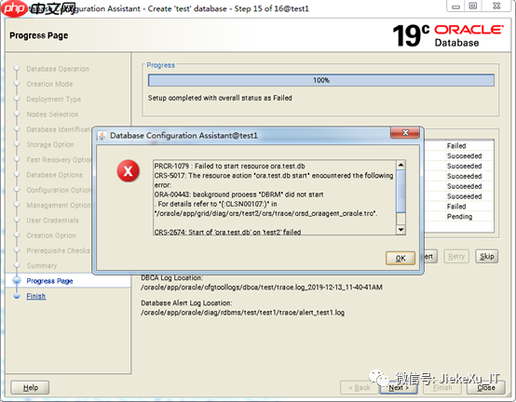The height and width of the screenshot is (402, 516).
Task: Close the main DBCA window
Action: (x=497, y=7)
